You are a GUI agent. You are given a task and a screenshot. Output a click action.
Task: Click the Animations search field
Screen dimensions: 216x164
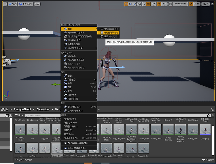point(118,115)
